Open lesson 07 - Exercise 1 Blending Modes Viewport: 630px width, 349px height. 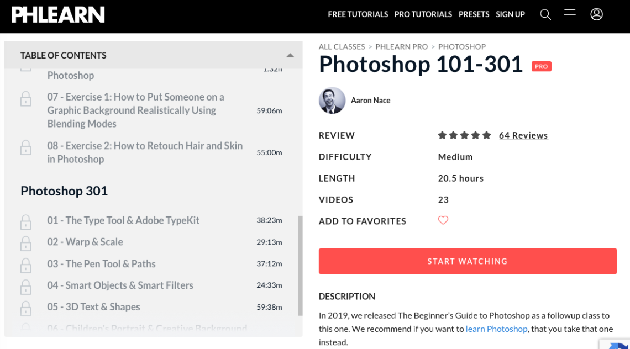point(136,110)
